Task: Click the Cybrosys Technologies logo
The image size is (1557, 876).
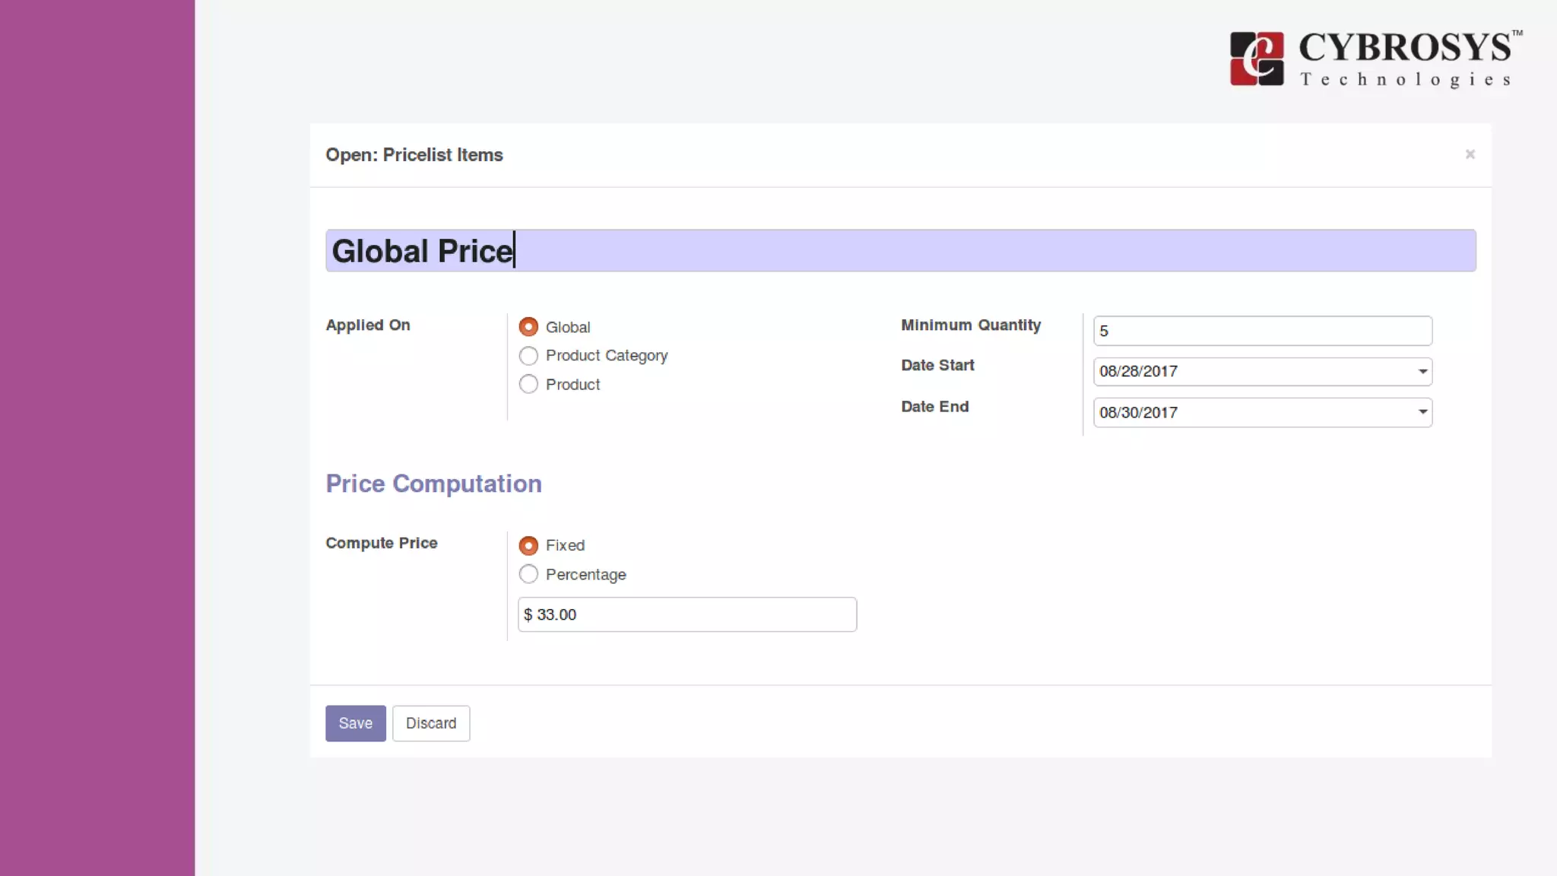Action: pos(1375,59)
